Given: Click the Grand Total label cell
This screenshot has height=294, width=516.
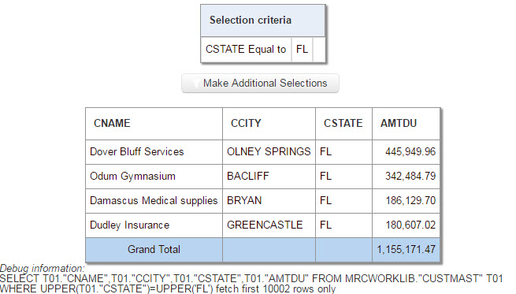Looking at the screenshot, I should click(x=154, y=250).
